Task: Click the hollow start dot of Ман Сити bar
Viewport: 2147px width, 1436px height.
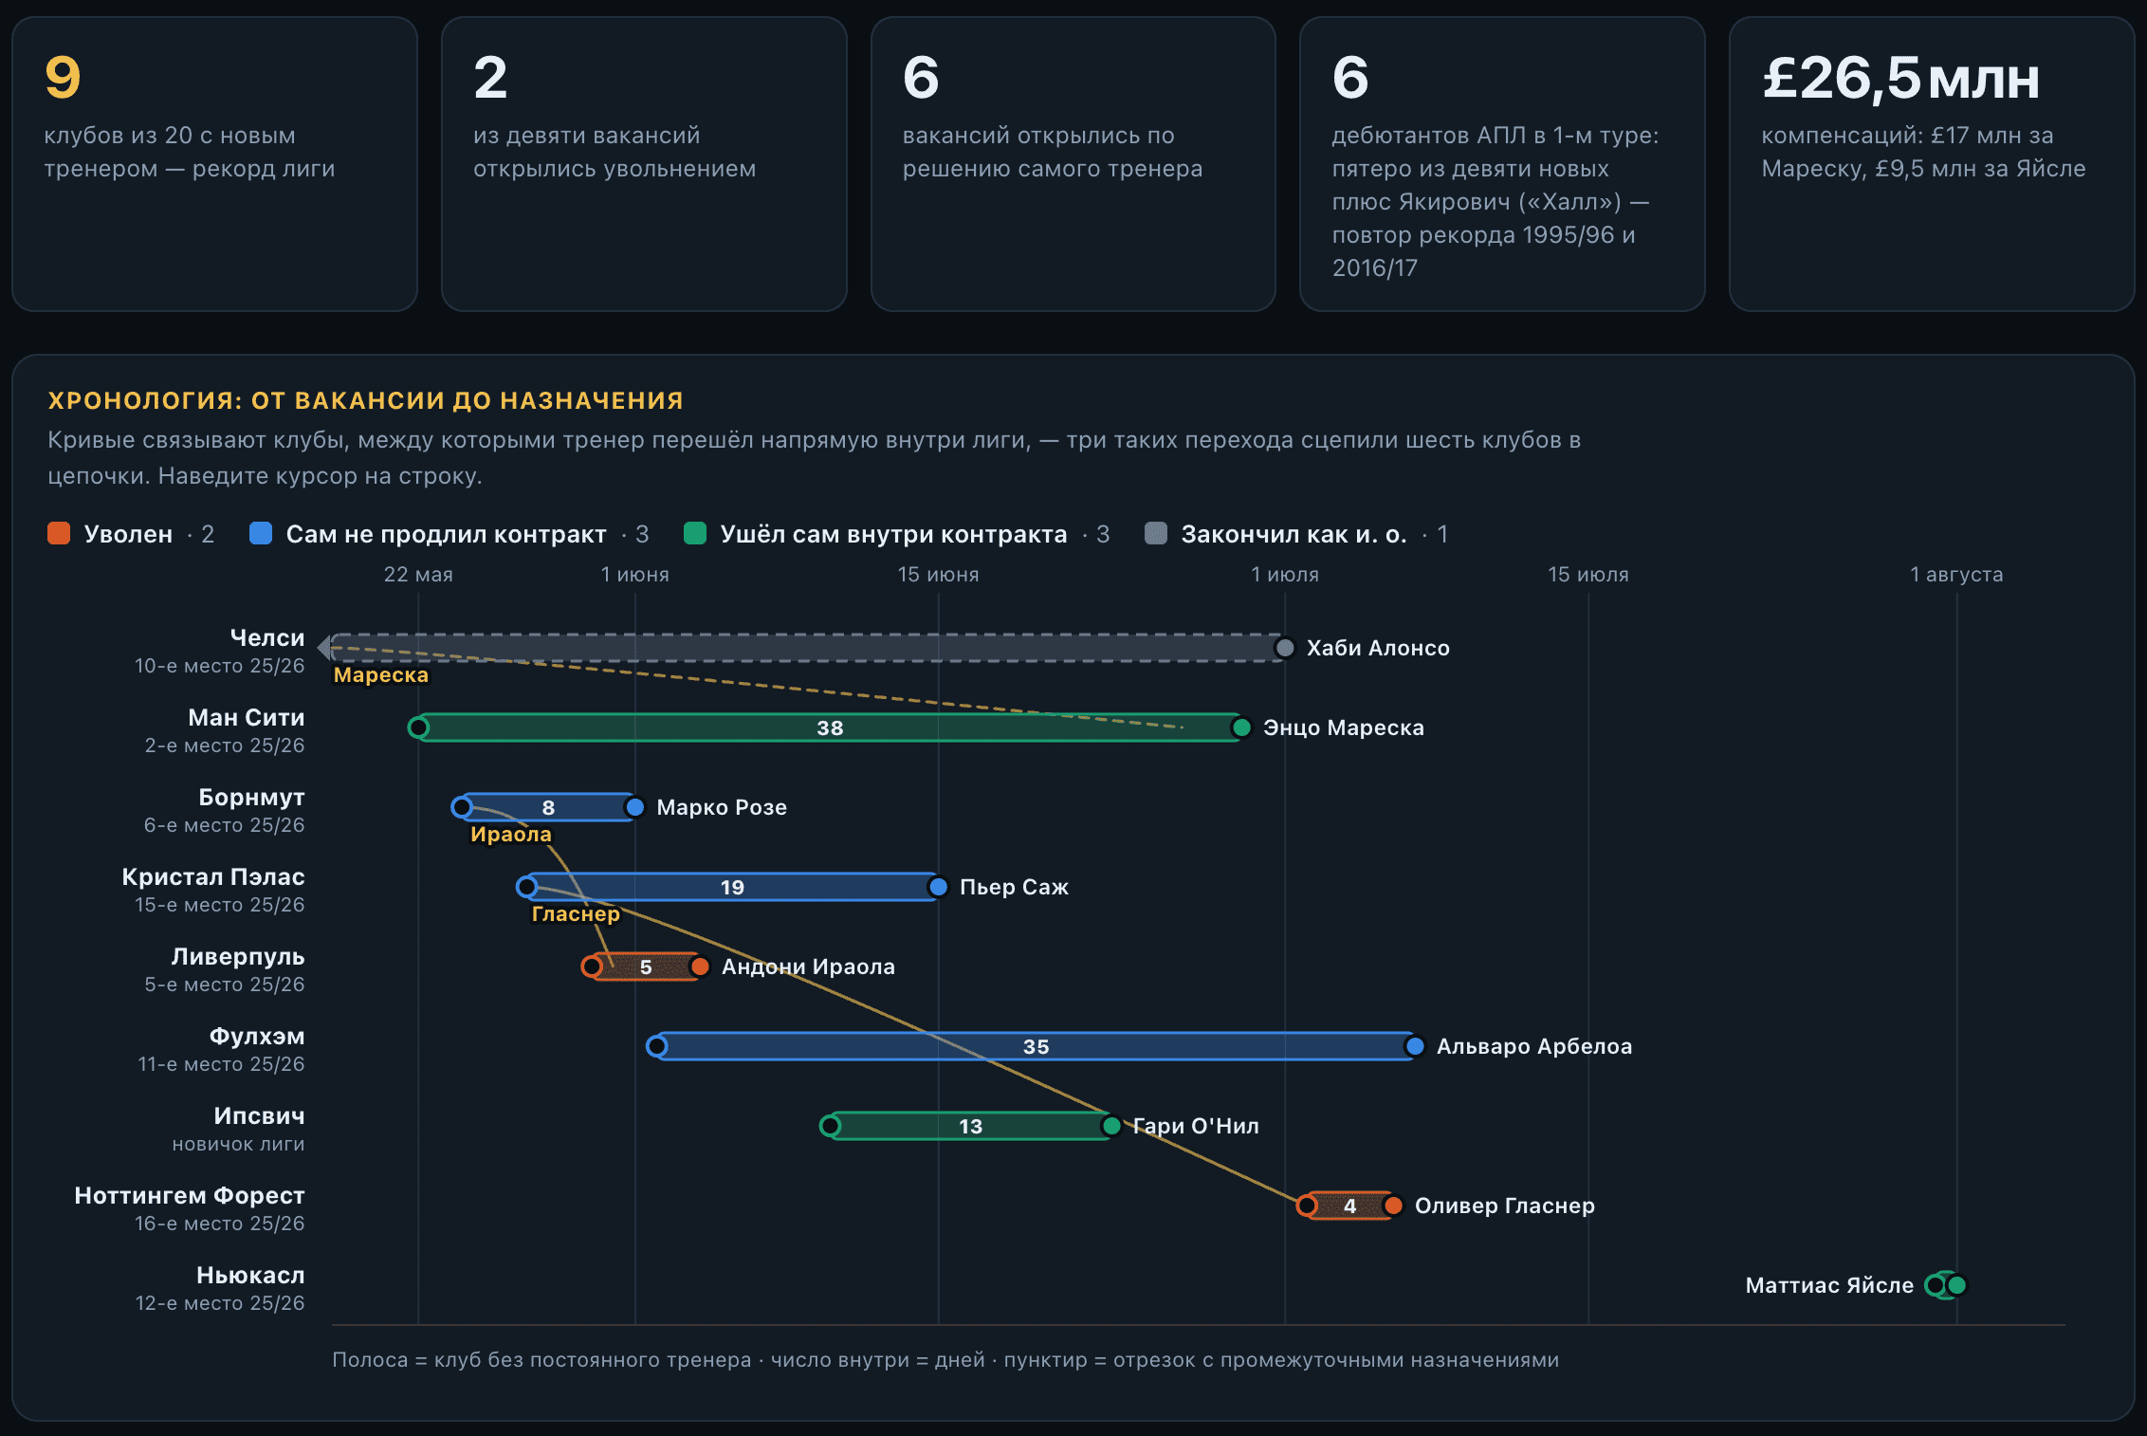Action: point(418,727)
